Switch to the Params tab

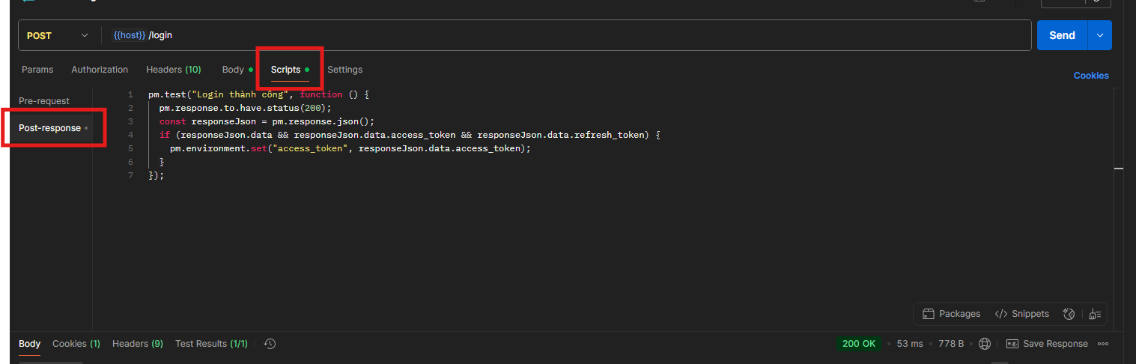(x=37, y=70)
